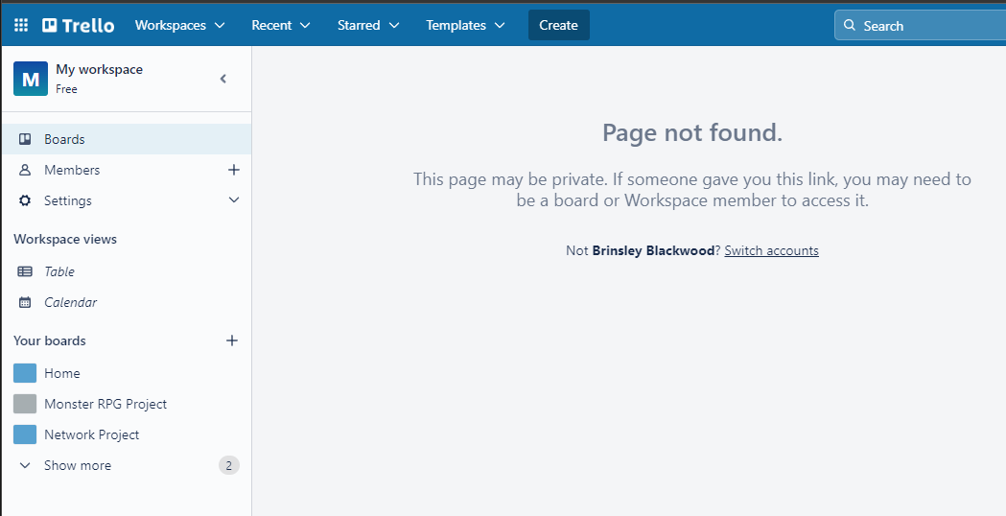Image resolution: width=1006 pixels, height=516 pixels.
Task: Click the Switch accounts link
Action: (x=771, y=251)
